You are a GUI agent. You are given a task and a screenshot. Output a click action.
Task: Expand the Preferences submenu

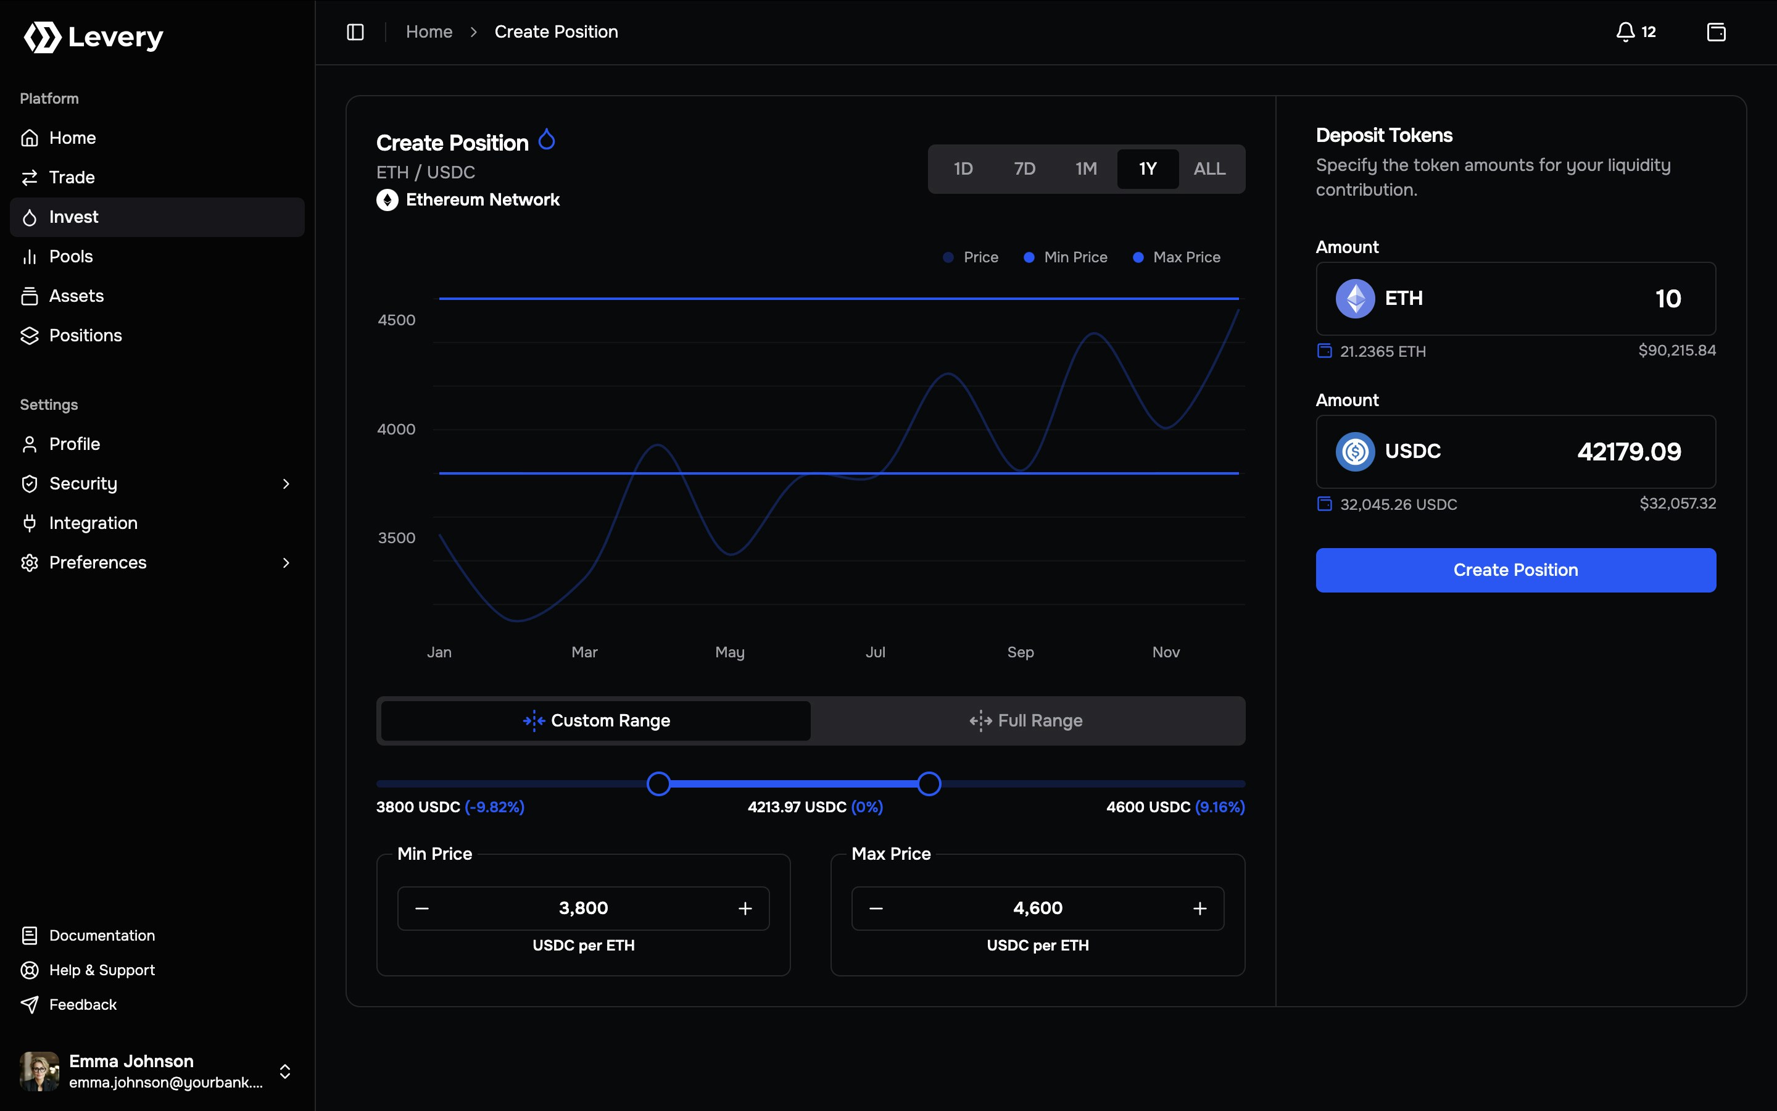tap(286, 562)
